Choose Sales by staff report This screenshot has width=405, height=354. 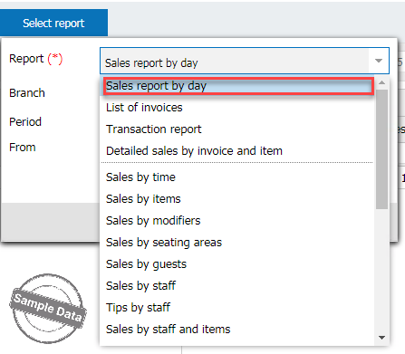pyautogui.click(x=237, y=286)
